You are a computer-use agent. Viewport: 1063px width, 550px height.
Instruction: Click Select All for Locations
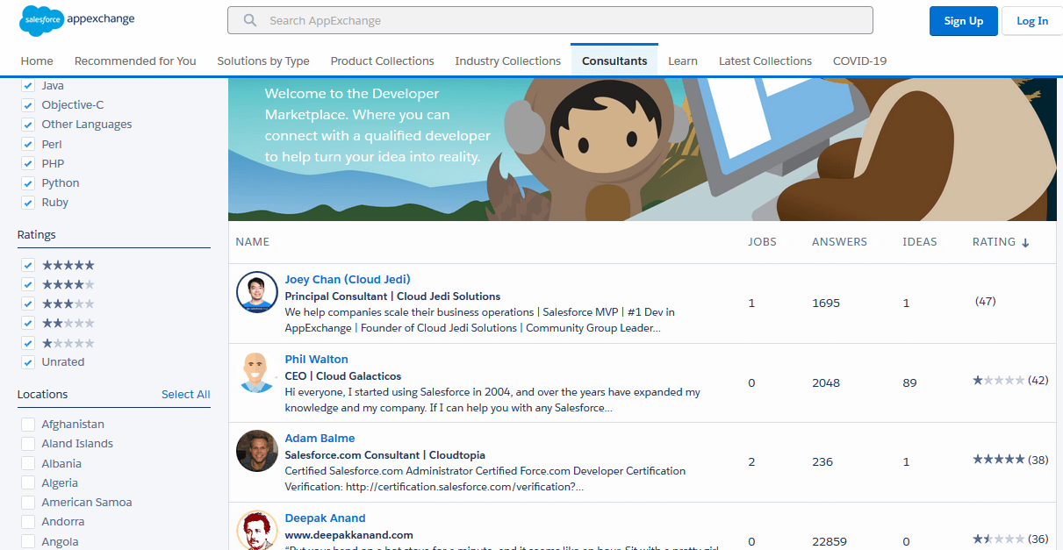[185, 395]
